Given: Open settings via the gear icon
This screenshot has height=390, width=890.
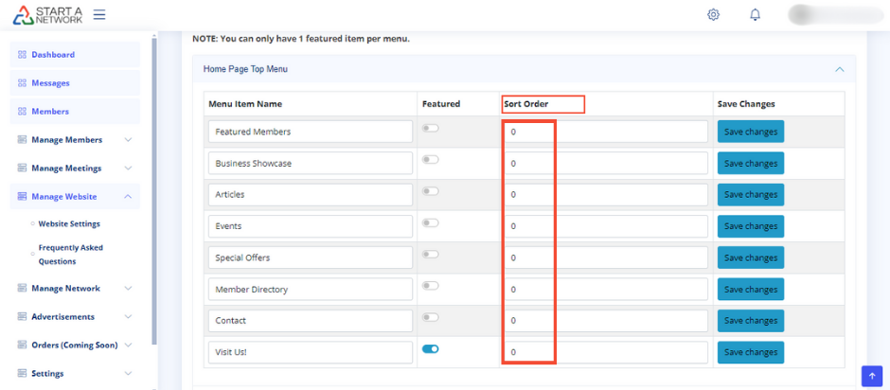Looking at the screenshot, I should click(713, 15).
